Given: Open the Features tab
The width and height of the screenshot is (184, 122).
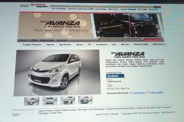Looking at the screenshot, I should (50, 45).
